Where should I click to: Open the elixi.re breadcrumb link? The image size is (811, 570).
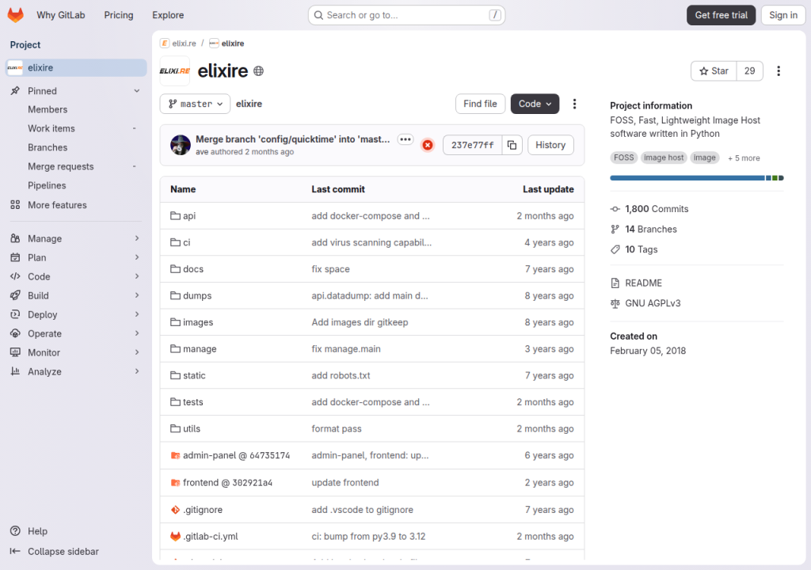[x=184, y=44]
